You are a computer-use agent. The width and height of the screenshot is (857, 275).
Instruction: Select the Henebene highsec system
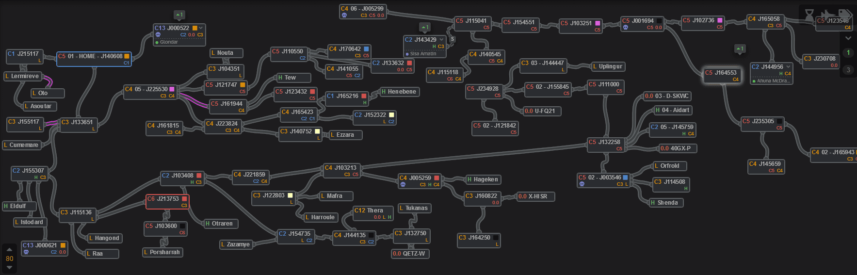pos(400,92)
